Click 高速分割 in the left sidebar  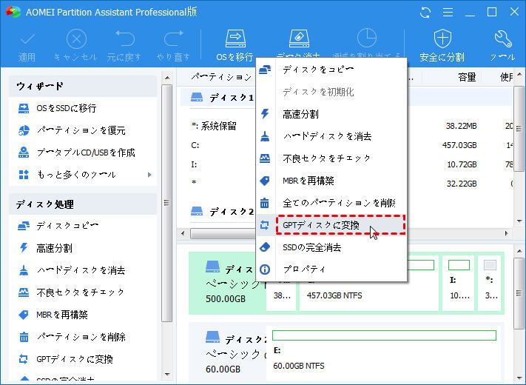[x=54, y=248]
